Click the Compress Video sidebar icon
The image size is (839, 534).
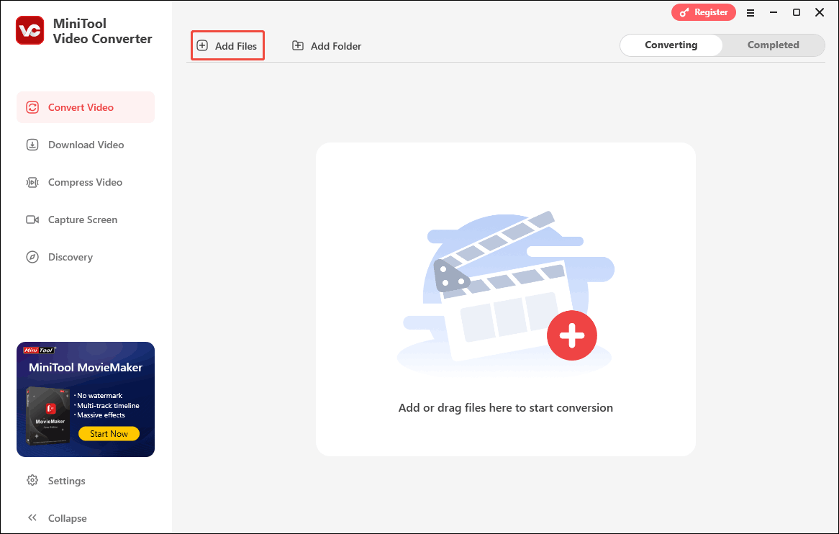point(32,183)
